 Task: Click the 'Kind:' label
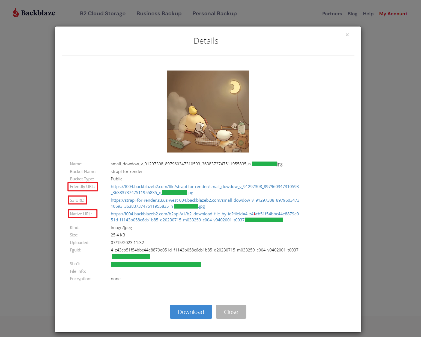75,227
